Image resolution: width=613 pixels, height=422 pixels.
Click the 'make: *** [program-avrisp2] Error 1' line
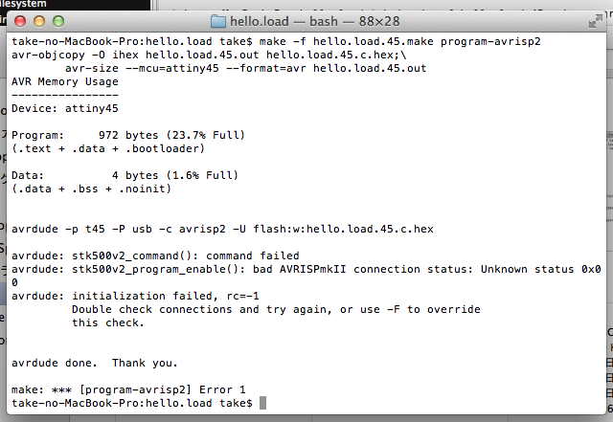[x=128, y=389]
